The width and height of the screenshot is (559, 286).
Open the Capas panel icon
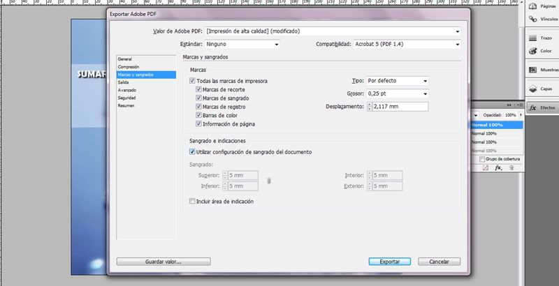click(x=532, y=89)
